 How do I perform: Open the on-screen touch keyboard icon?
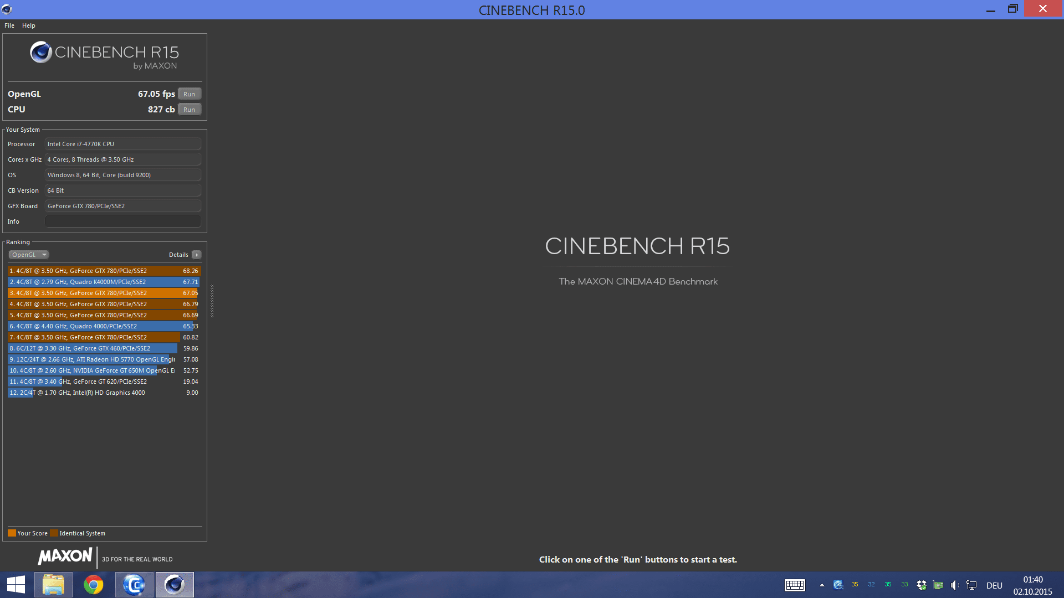795,585
